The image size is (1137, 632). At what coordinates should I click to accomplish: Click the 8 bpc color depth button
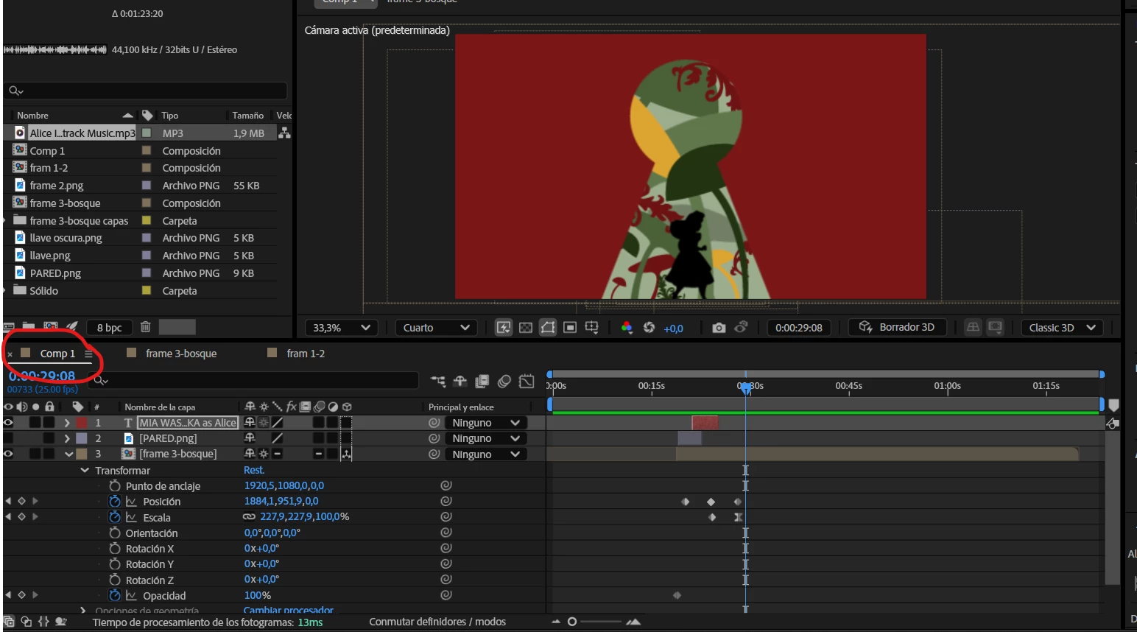coord(110,328)
